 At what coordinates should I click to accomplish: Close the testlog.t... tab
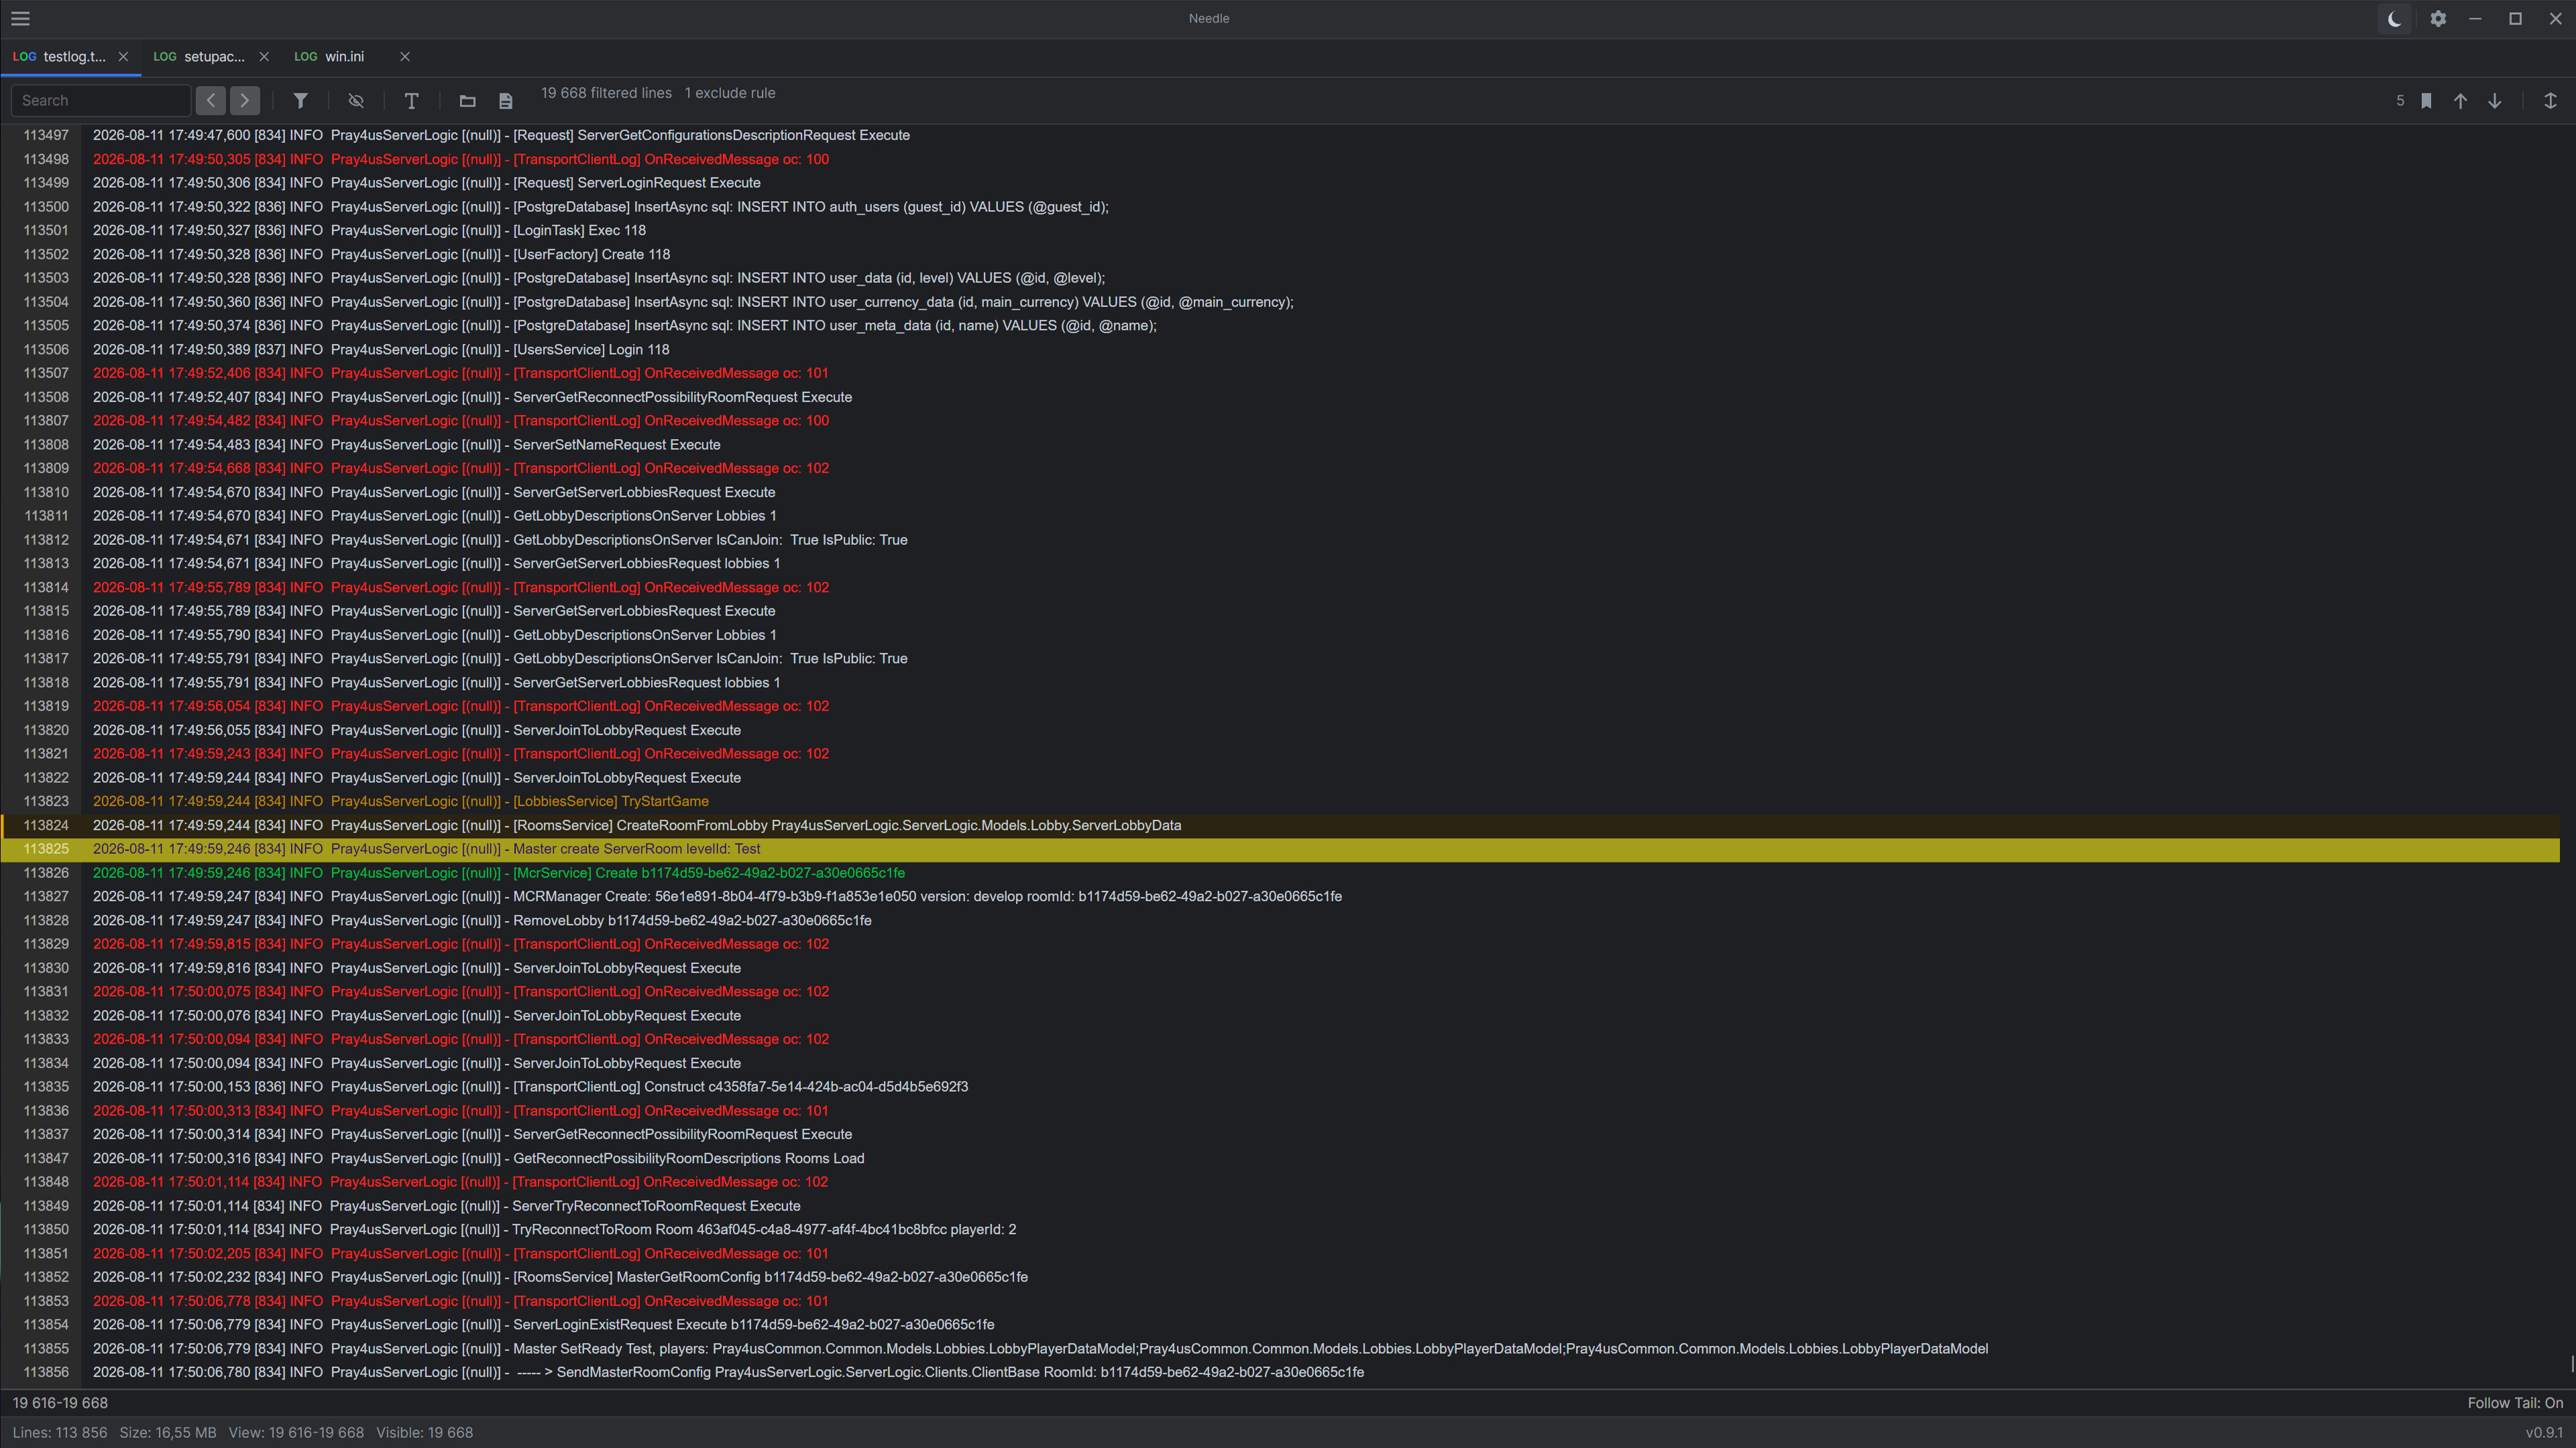pyautogui.click(x=123, y=57)
